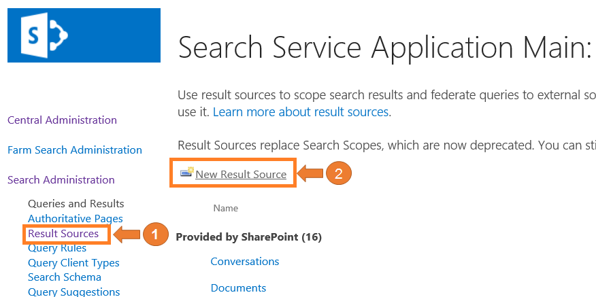
Task: Select Result Sources in left navigation
Action: [x=63, y=234]
